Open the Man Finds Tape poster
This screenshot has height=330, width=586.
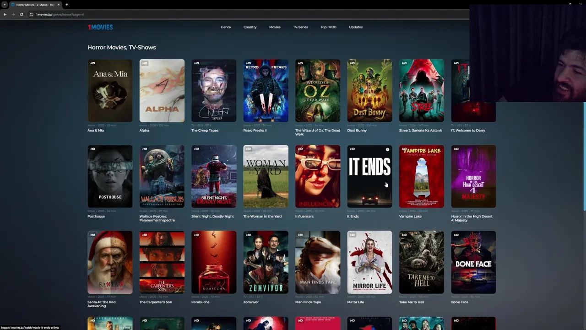(x=318, y=262)
